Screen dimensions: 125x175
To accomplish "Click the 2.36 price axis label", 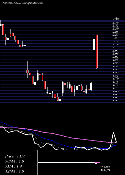I will [115, 23].
